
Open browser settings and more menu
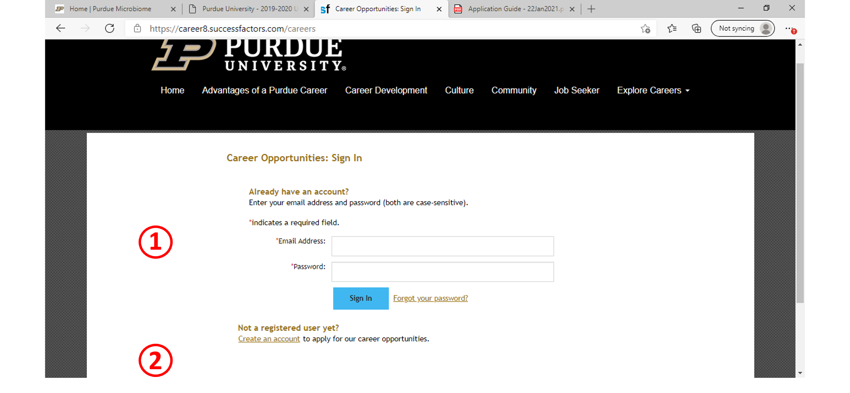point(789,28)
